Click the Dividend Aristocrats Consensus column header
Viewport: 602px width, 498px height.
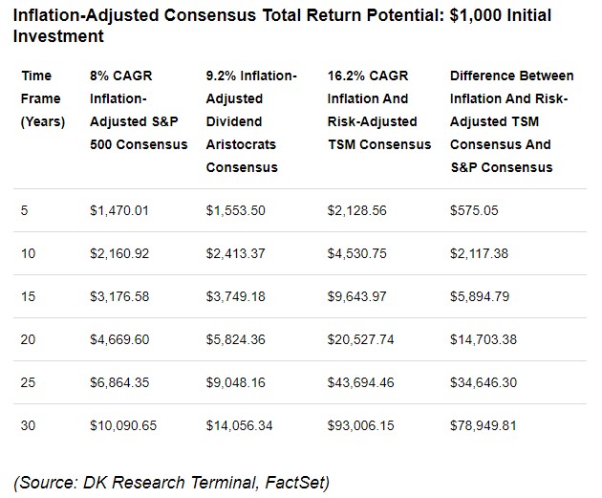251,121
